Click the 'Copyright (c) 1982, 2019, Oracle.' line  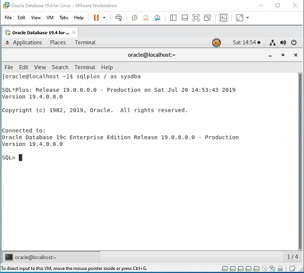click(58, 110)
